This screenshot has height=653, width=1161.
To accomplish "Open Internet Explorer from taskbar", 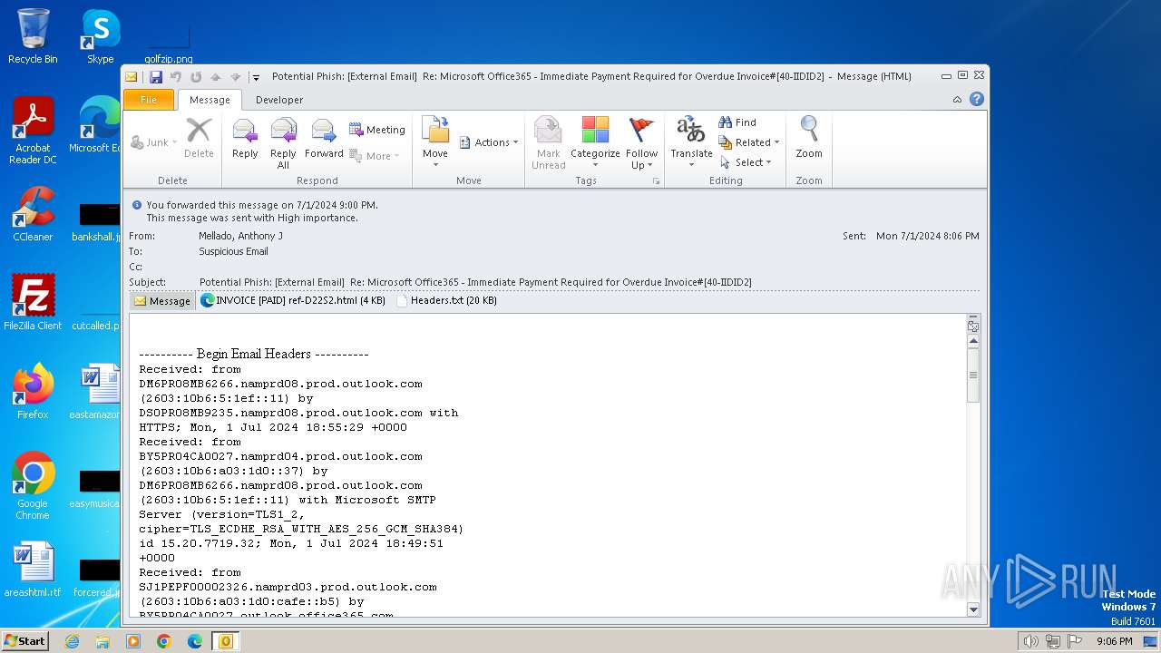I will (72, 641).
